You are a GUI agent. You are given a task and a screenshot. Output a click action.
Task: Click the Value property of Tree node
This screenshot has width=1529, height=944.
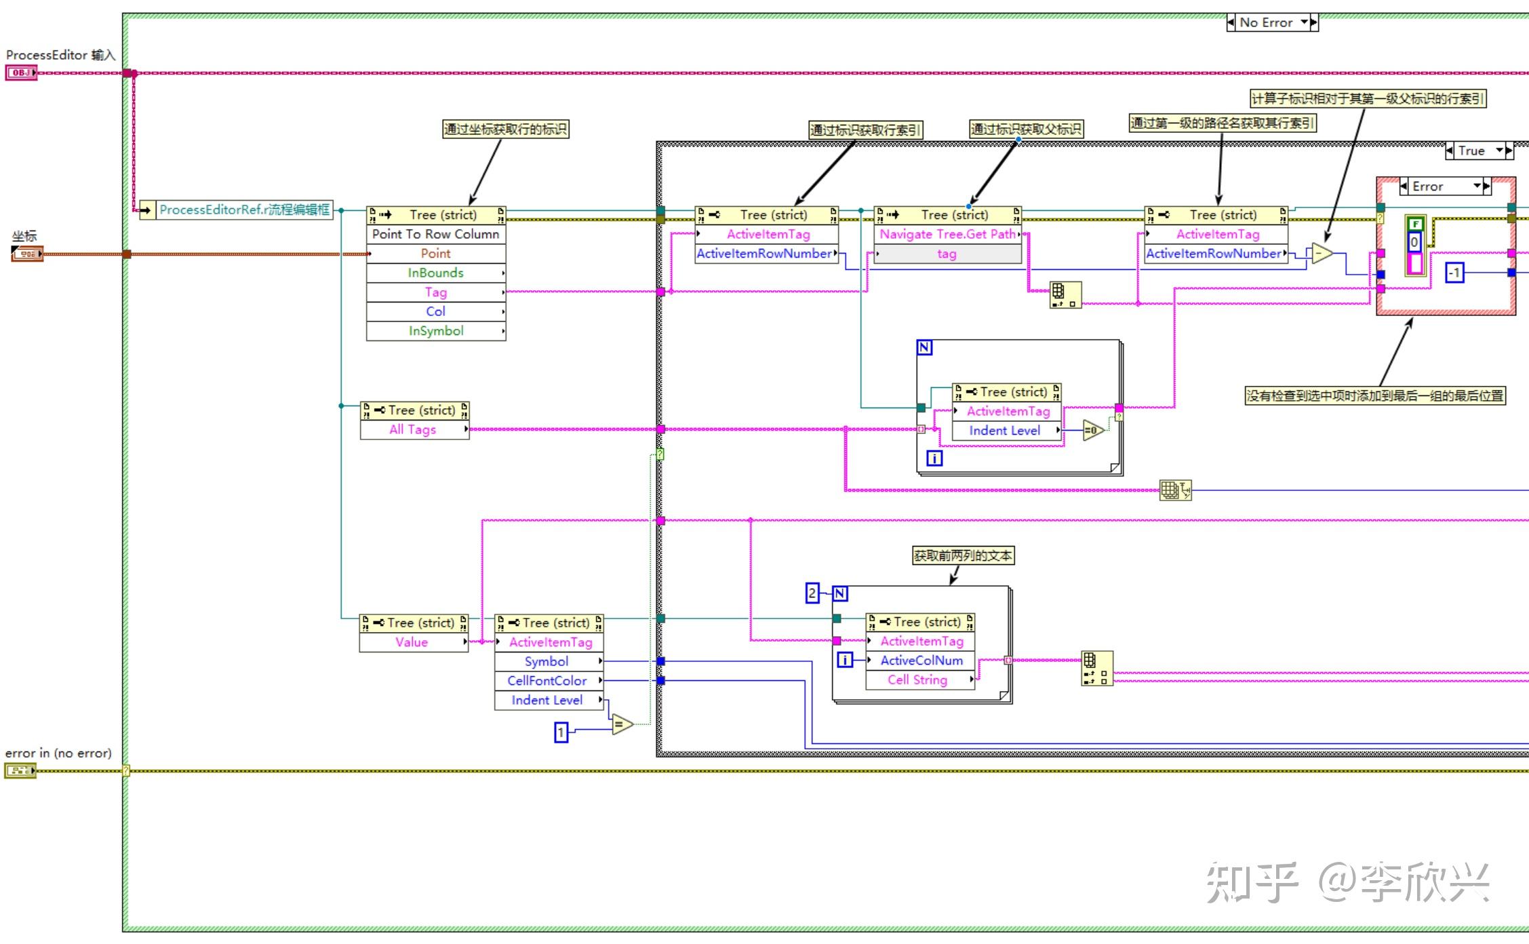414,642
